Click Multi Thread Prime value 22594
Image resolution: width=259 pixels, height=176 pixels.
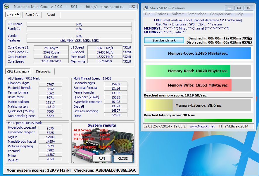(x=116, y=115)
